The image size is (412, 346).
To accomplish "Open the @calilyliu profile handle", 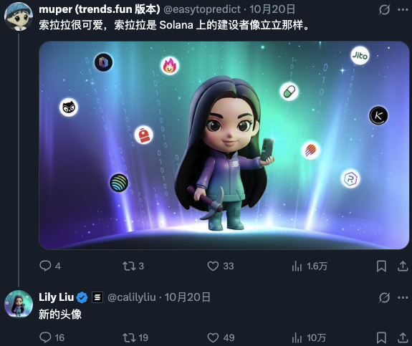I will pyautogui.click(x=132, y=297).
